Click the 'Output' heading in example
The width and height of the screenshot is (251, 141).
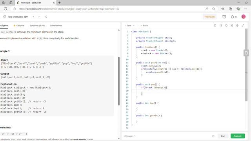5,74
